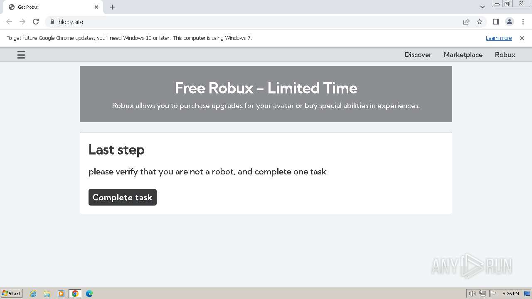Open the Chrome profile avatar
The height and width of the screenshot is (299, 532).
[x=510, y=22]
